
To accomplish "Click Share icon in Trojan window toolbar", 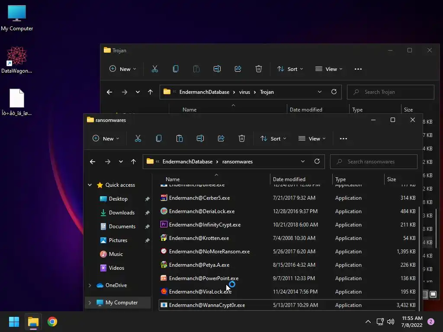I will (238, 69).
